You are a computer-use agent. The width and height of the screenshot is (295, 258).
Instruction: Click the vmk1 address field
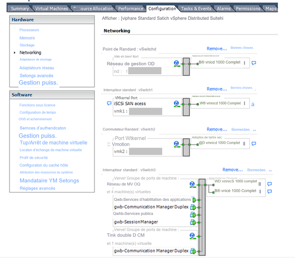(145, 111)
